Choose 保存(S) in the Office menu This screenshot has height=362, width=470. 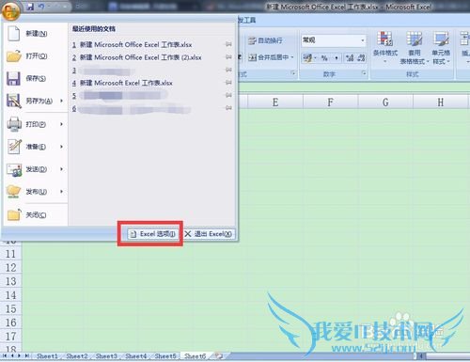(x=35, y=78)
